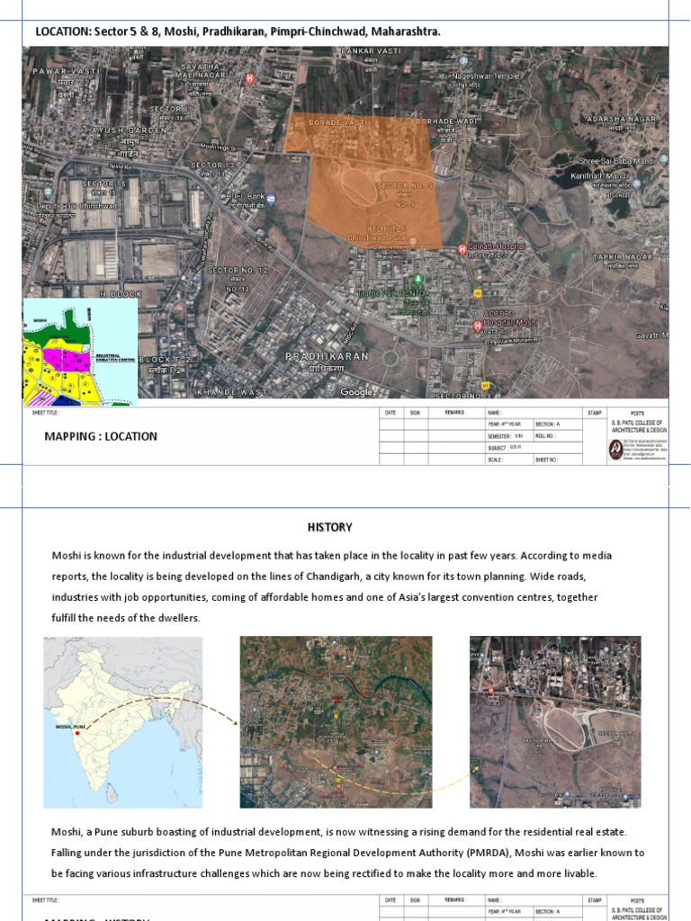The width and height of the screenshot is (691, 921).
Task: Click the BORHADE WADI map label
Action: coord(446,121)
